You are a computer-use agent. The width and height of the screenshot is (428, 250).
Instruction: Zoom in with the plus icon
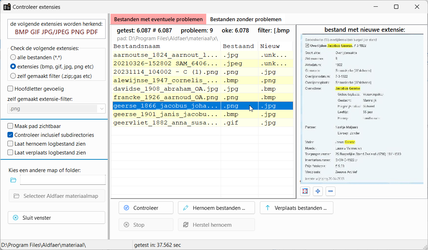318,191
